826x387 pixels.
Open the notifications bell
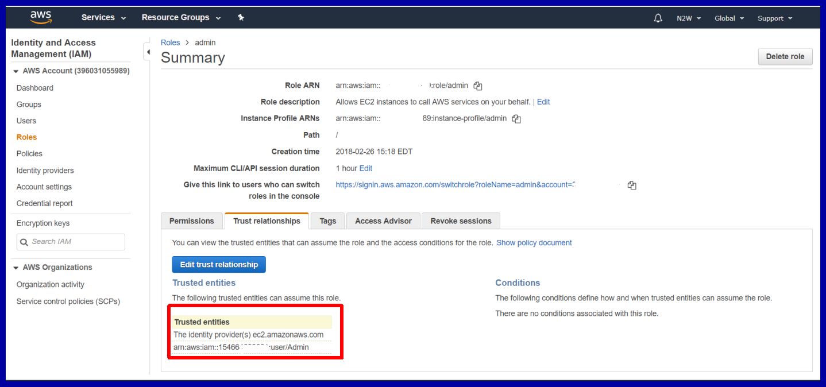click(x=658, y=18)
